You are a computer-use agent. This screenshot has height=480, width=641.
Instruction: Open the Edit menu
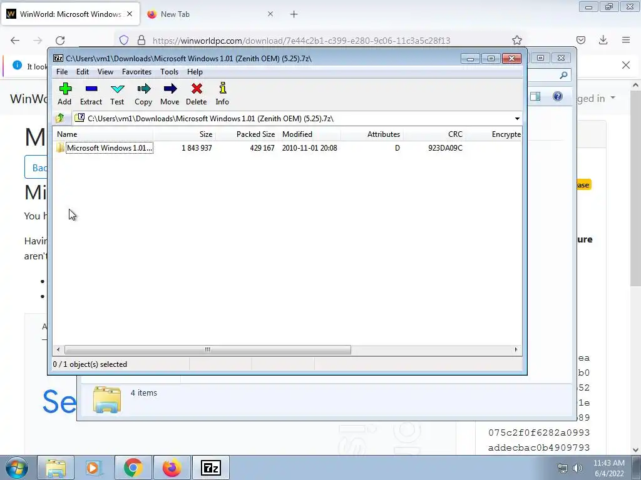[83, 72]
